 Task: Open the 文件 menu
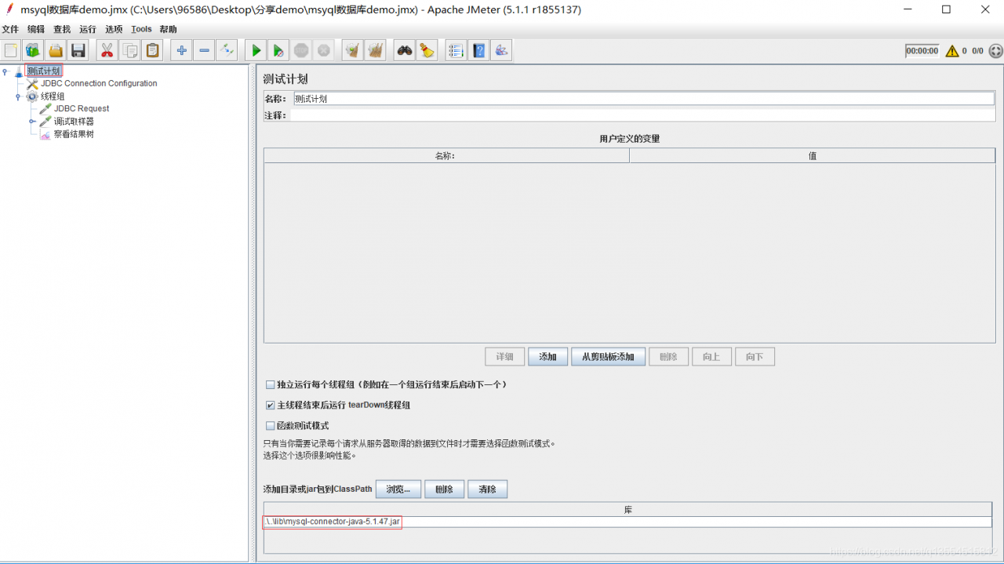(10, 29)
